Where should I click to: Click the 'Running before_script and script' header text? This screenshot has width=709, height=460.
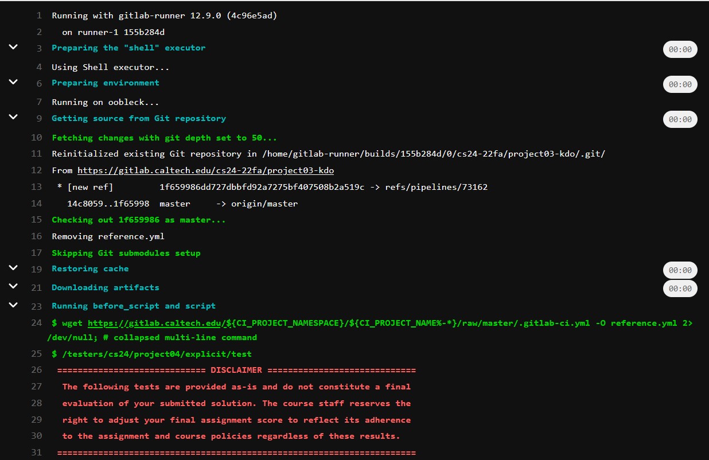133,306
